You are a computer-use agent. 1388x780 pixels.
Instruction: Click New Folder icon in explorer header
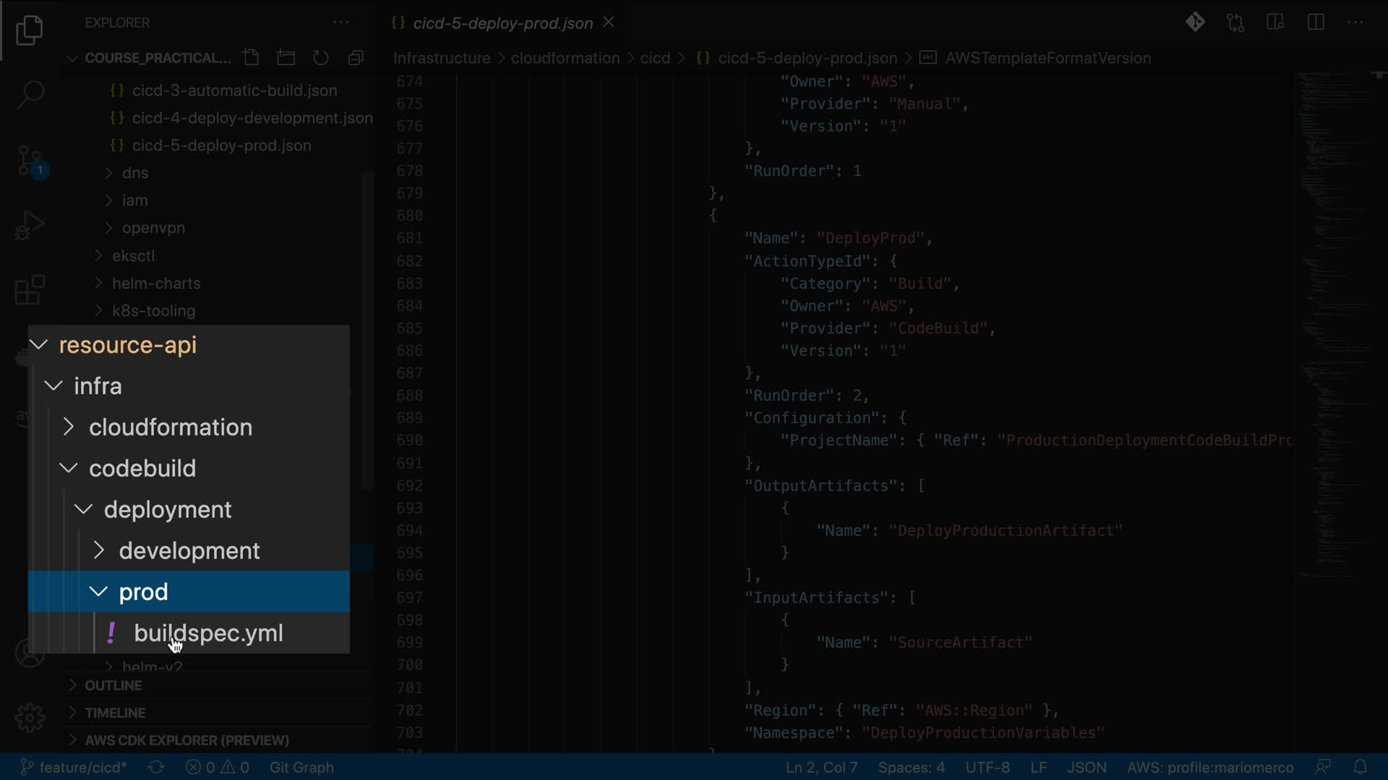click(286, 58)
